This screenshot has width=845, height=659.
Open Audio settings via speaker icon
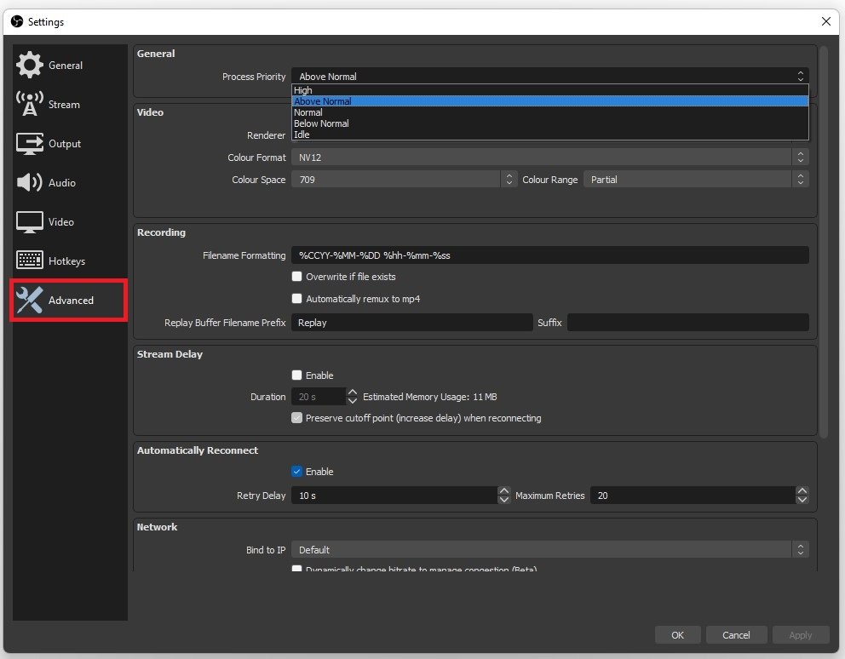pyautogui.click(x=30, y=183)
